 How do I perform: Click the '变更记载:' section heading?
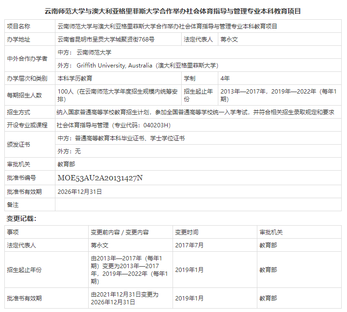point(22,218)
